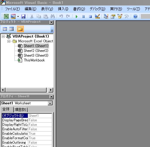Screen dimensions: 150x147
Task: Click View Object icon in project pane
Action: pyautogui.click(x=12, y=29)
